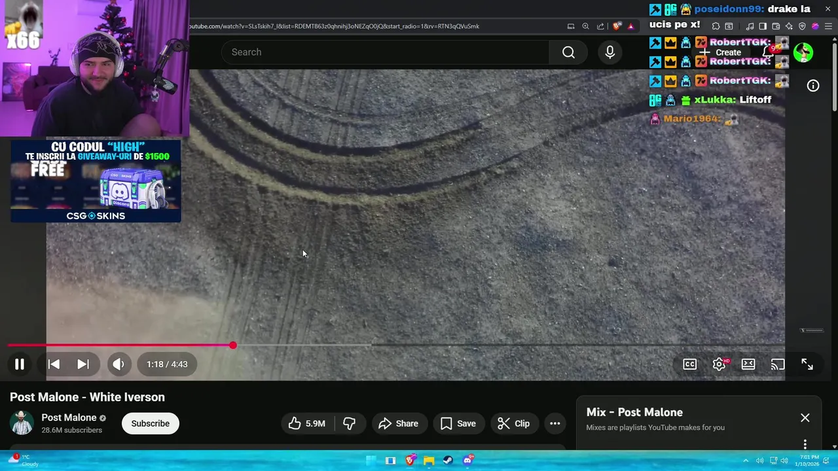Viewport: 838px width, 471px height.
Task: Click the magnifier search submit button
Action: tap(568, 52)
